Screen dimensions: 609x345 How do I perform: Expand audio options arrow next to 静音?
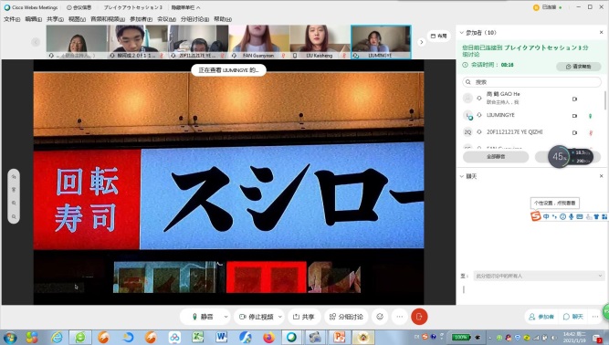pyautogui.click(x=226, y=317)
